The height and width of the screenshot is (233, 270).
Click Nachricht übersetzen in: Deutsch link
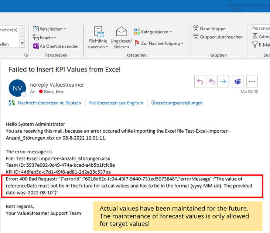coord(49,103)
